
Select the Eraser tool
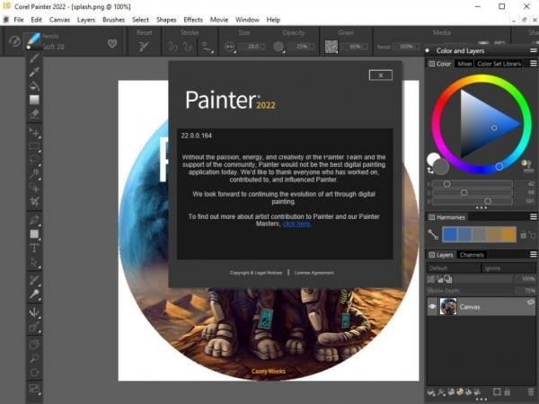click(x=34, y=114)
